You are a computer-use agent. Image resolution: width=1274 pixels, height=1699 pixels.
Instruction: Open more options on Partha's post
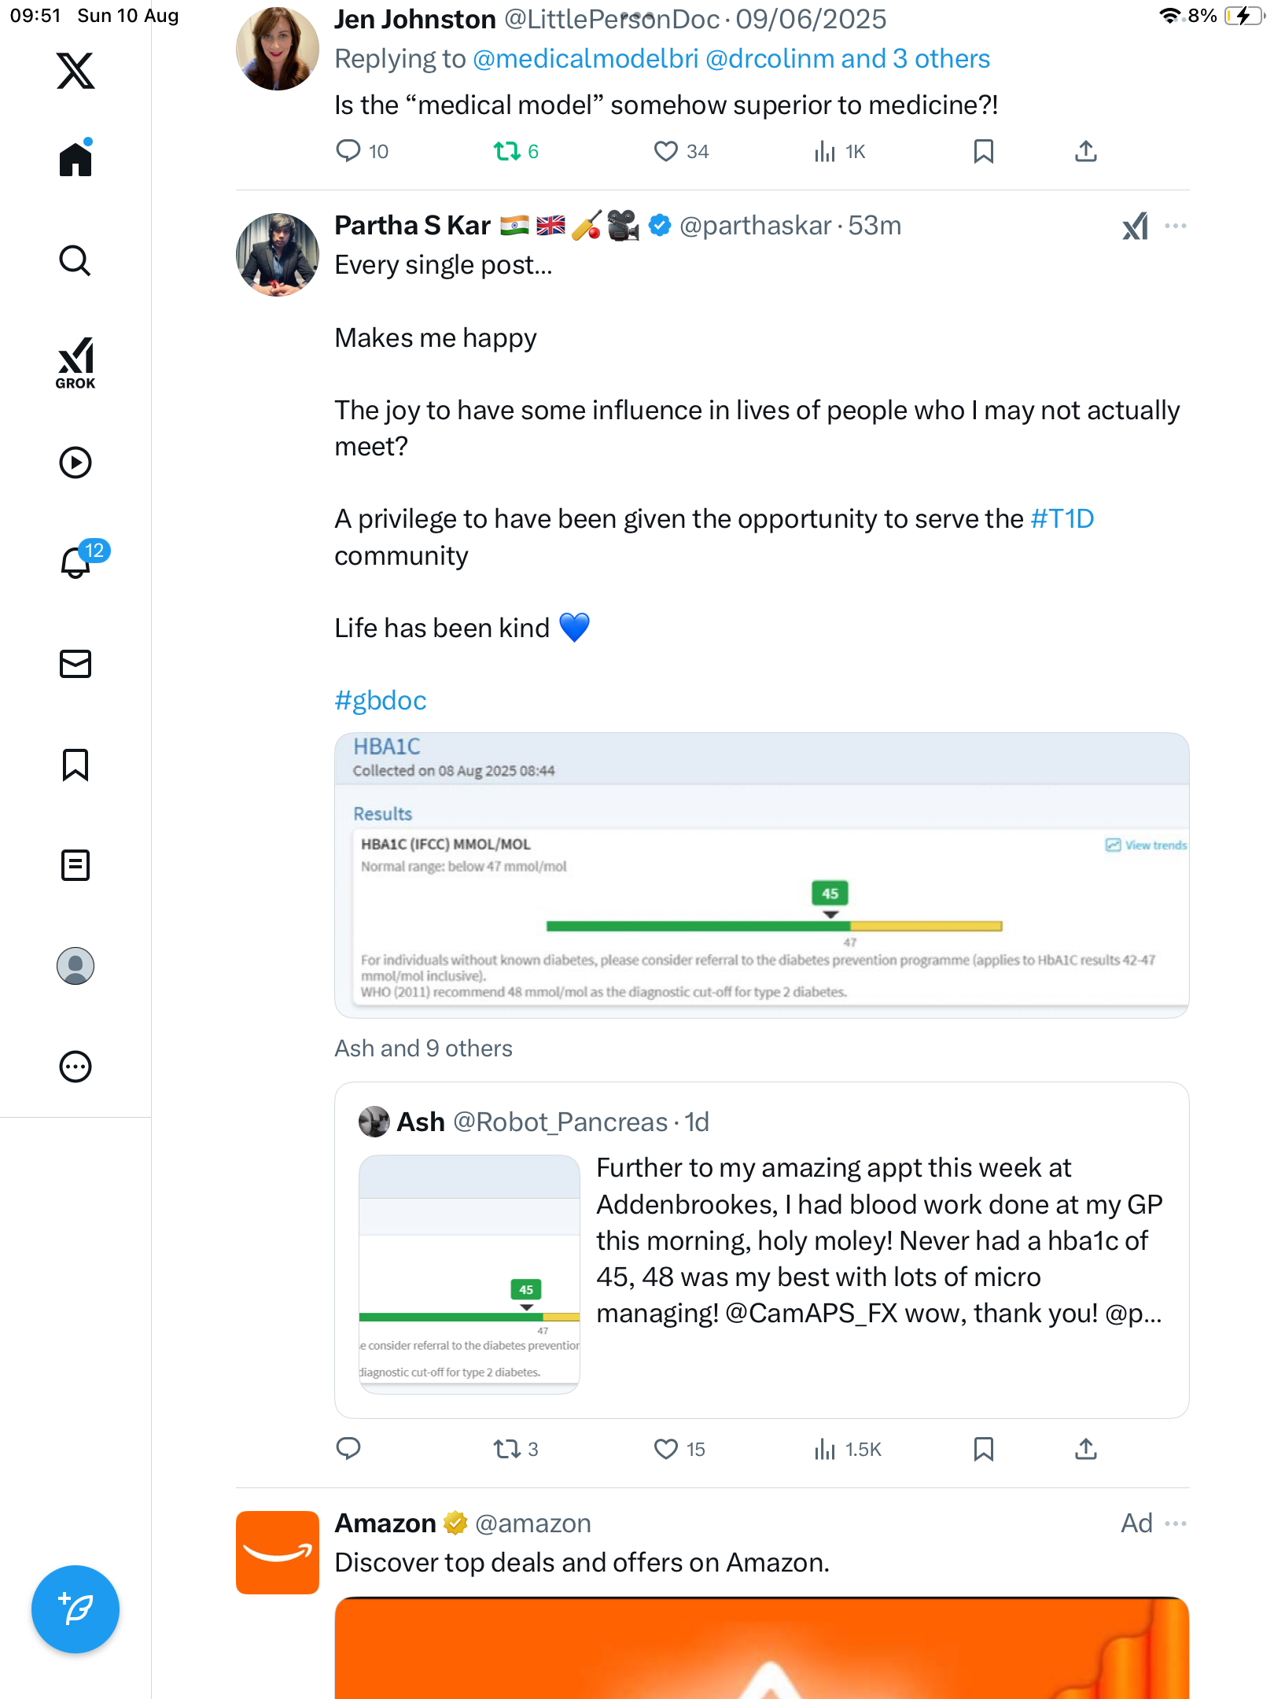(1176, 226)
